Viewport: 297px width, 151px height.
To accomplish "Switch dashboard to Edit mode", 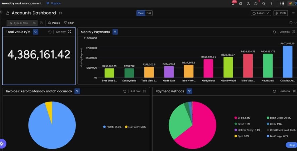I will [x=148, y=13].
